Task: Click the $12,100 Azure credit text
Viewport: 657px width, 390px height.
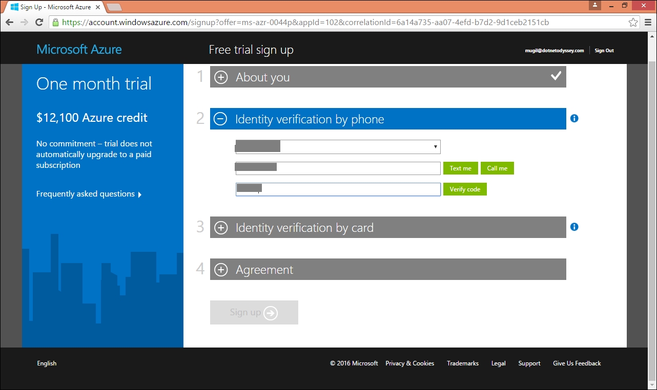Action: 92,118
